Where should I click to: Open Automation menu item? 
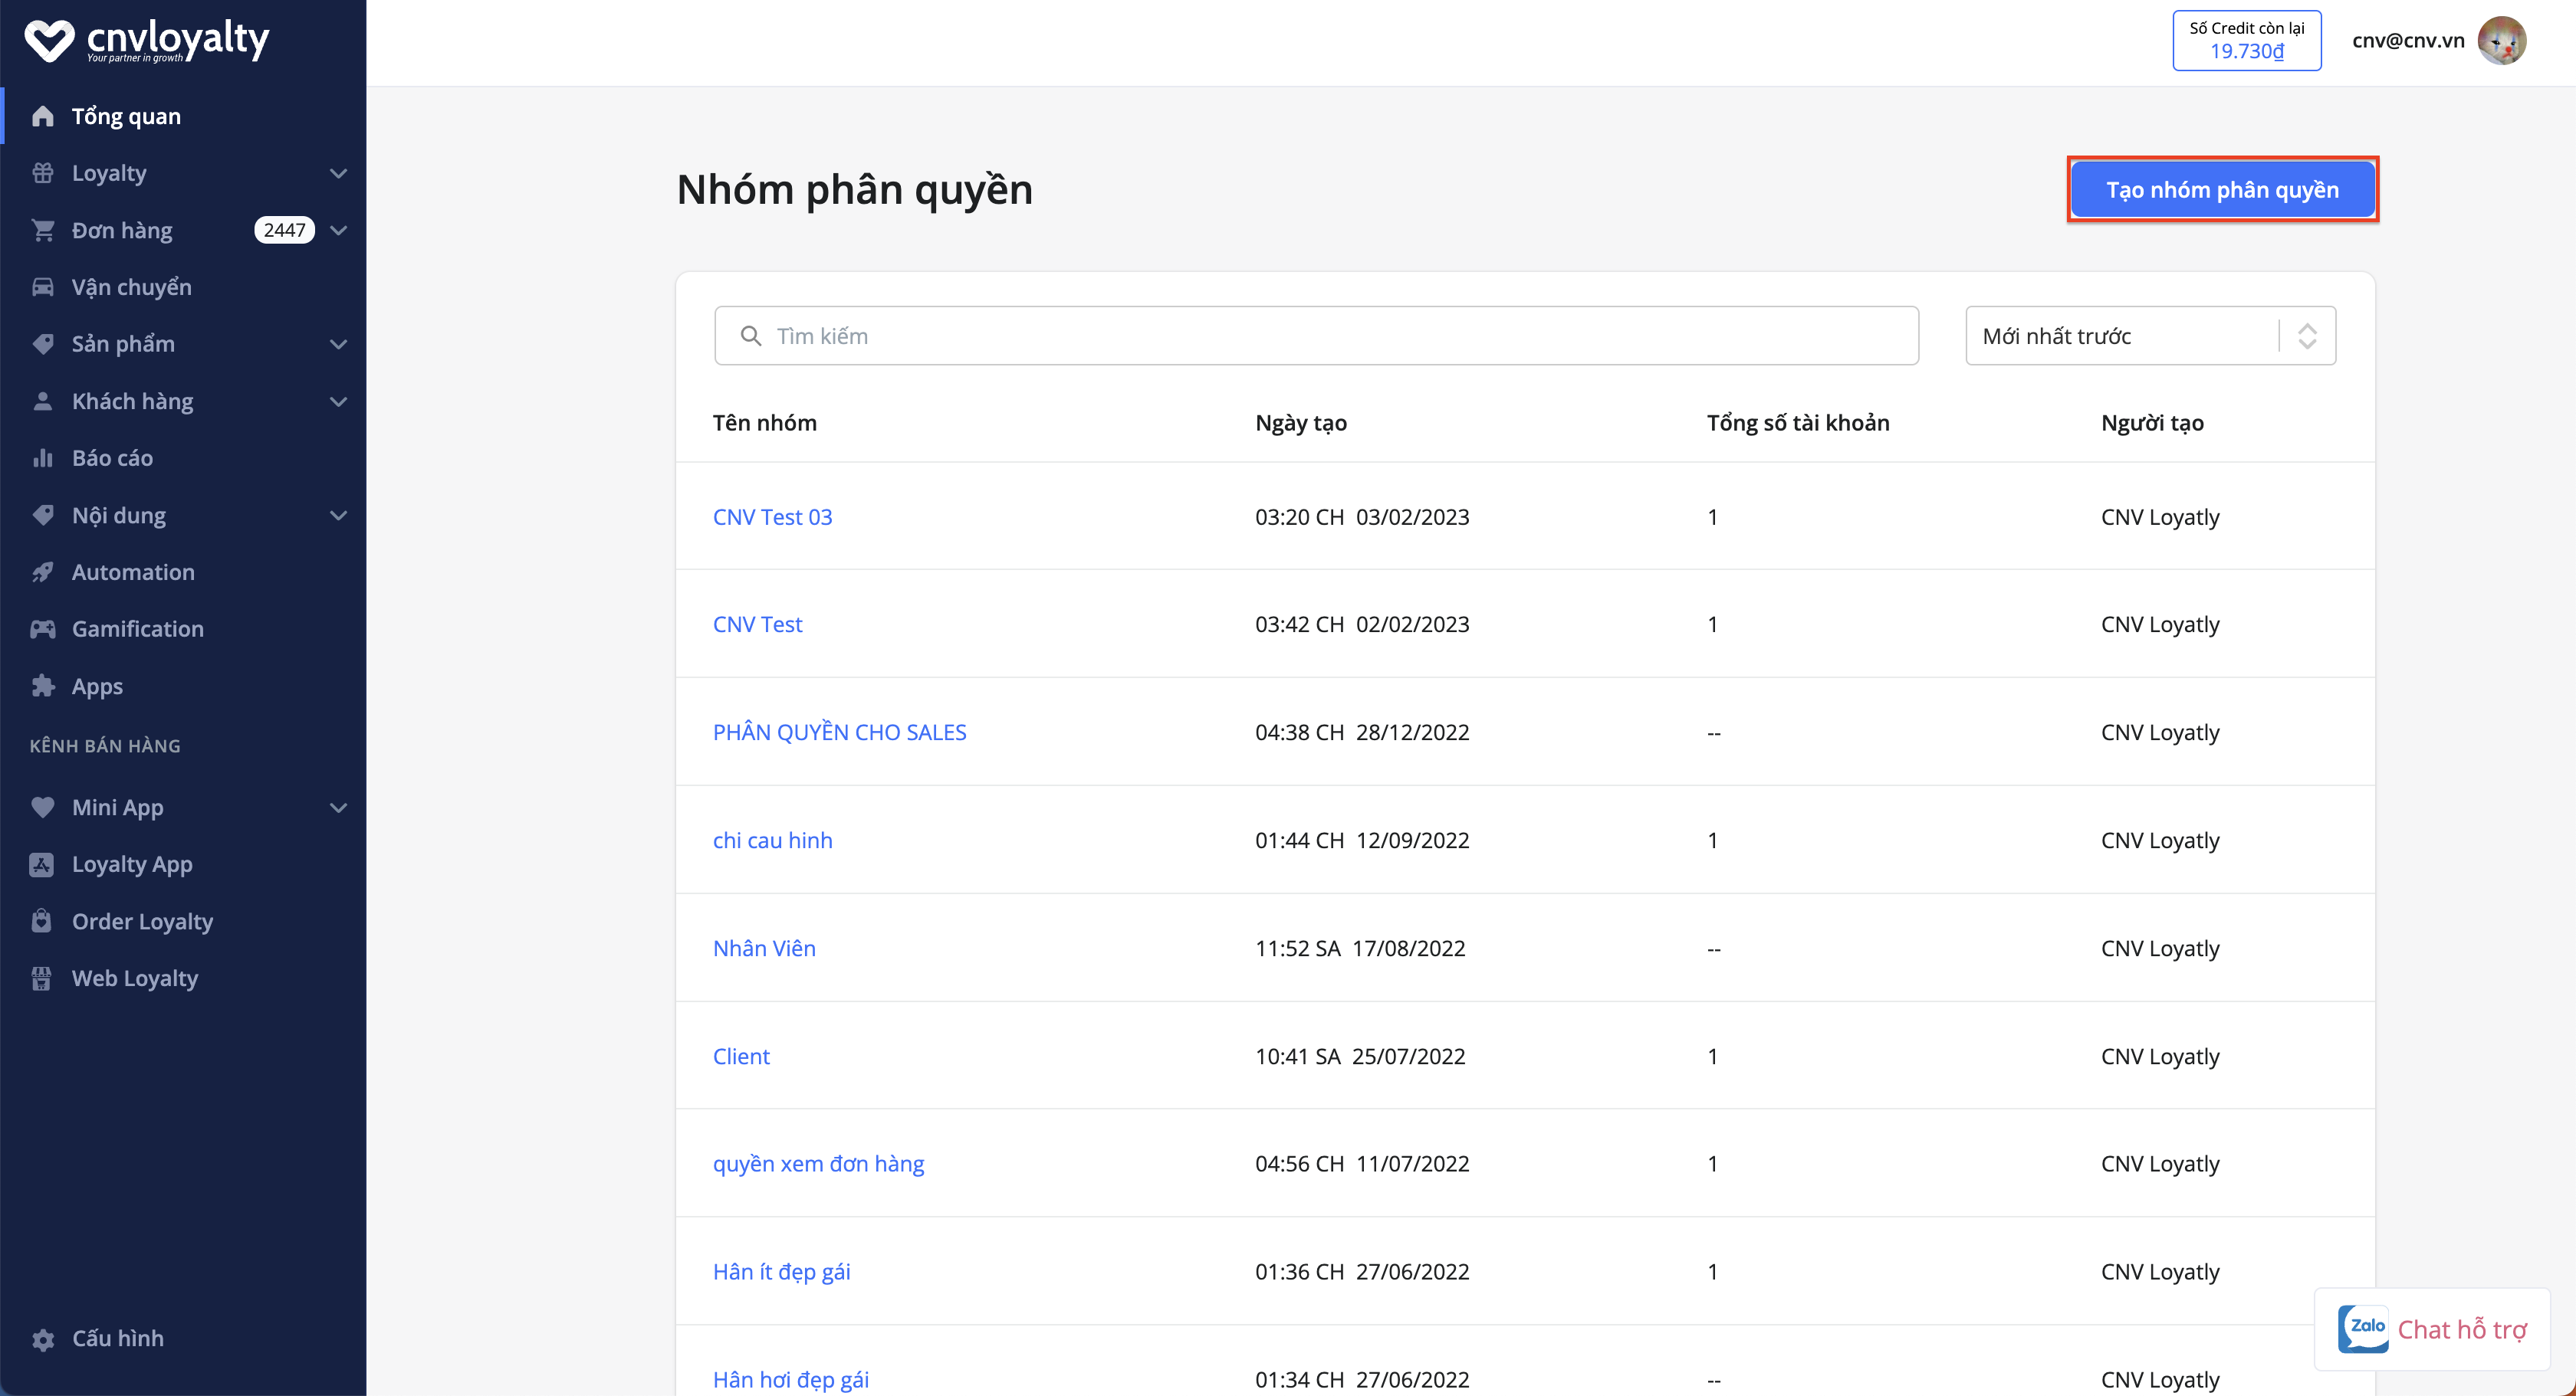133,572
